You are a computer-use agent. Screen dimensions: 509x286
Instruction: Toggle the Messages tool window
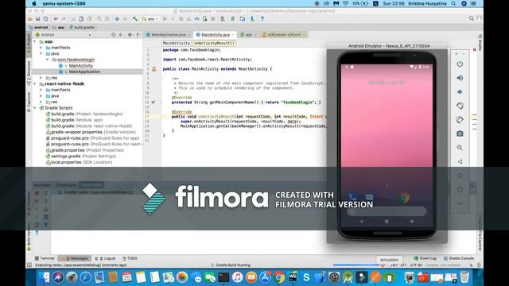pos(75,258)
